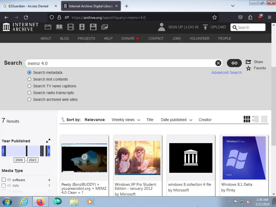Screen dimensions: 276x207
Task: Open the BLOG menu link
Action: [x=64, y=38]
